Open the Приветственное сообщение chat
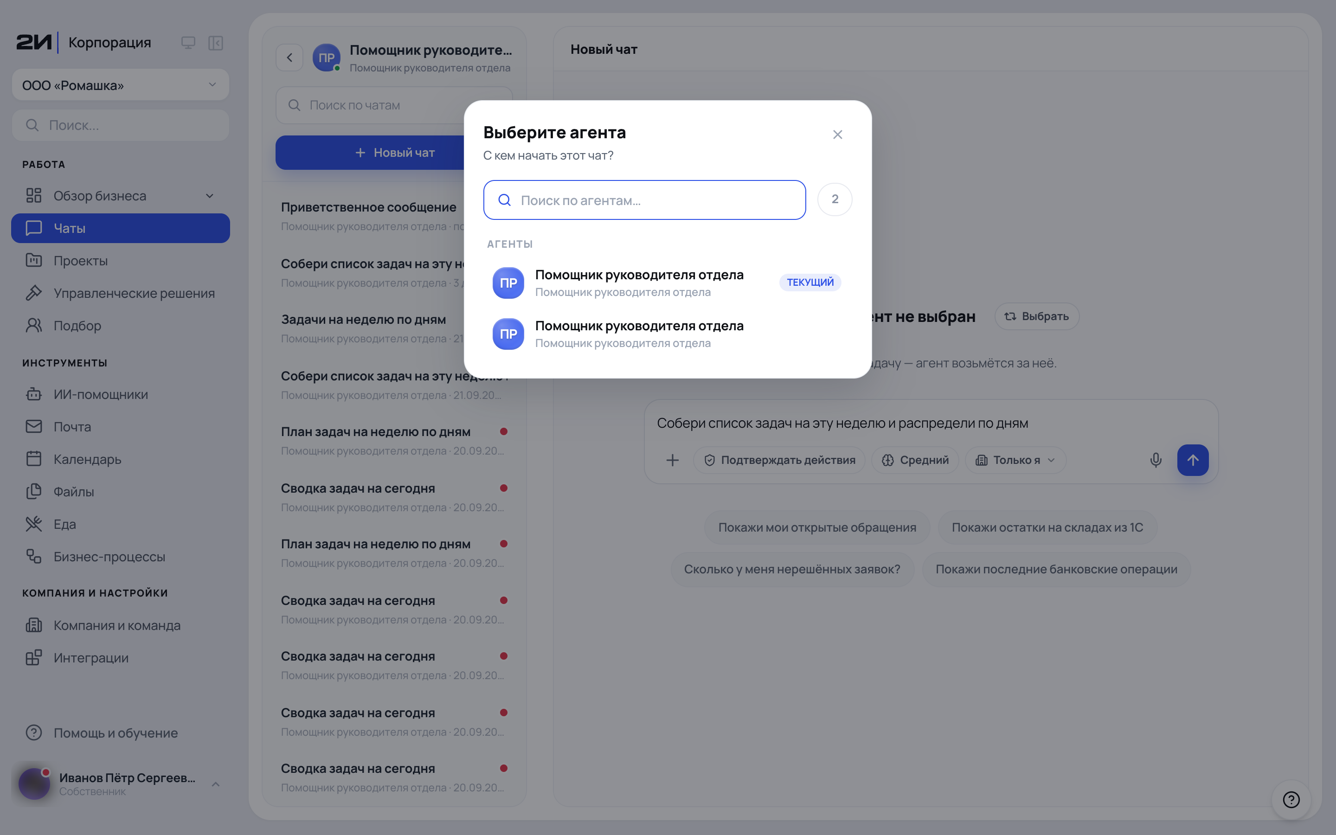1336x835 pixels. pyautogui.click(x=394, y=216)
